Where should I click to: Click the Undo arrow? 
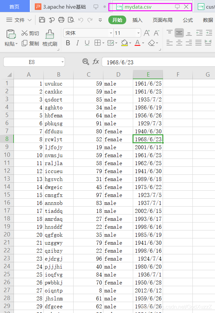pyautogui.click(x=81, y=20)
